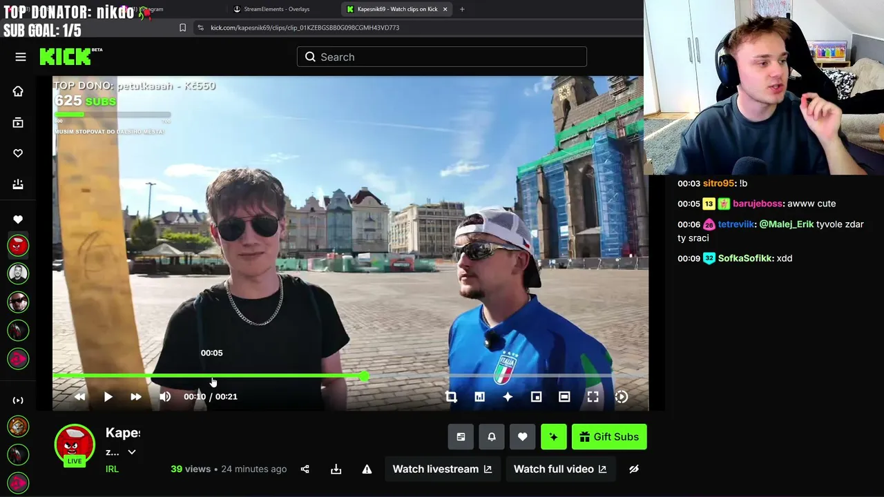This screenshot has height=497, width=884.
Task: Open site info icon in address bar
Action: 200,28
